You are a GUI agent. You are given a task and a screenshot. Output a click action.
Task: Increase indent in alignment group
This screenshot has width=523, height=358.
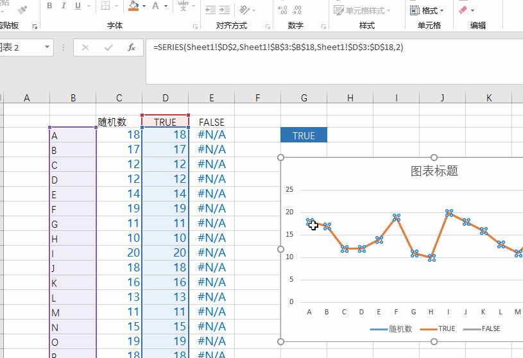(225, 10)
